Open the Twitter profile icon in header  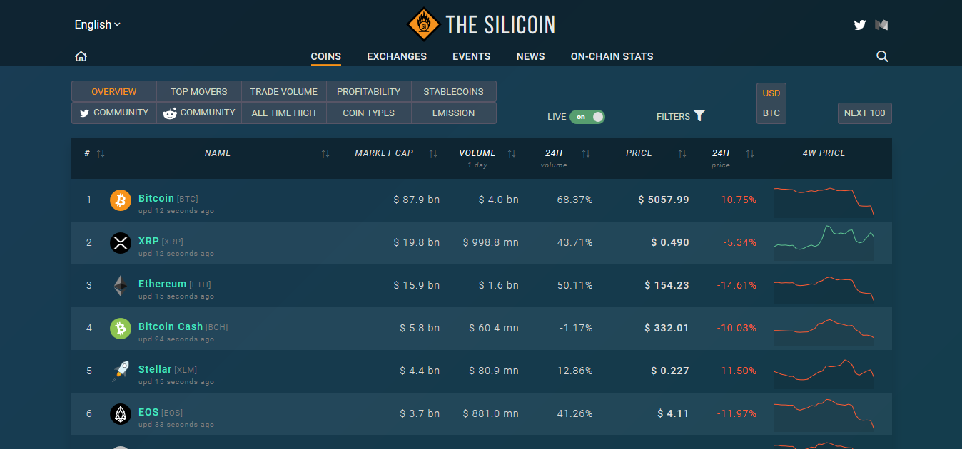point(860,25)
